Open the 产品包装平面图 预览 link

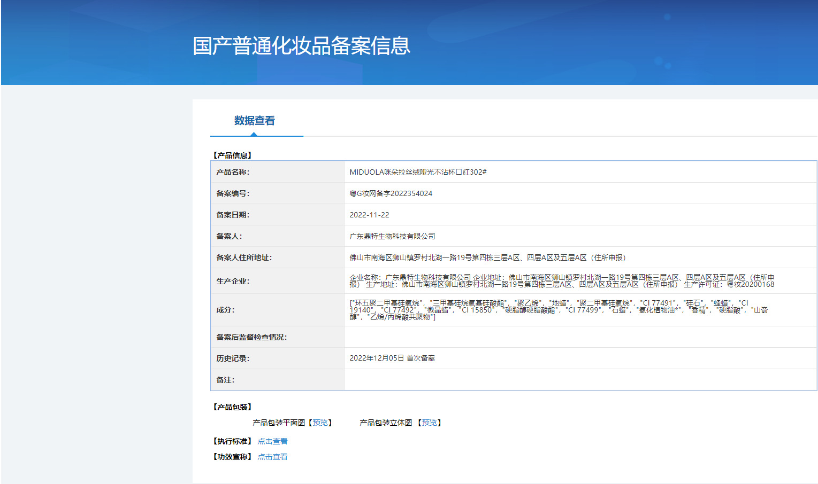click(320, 423)
